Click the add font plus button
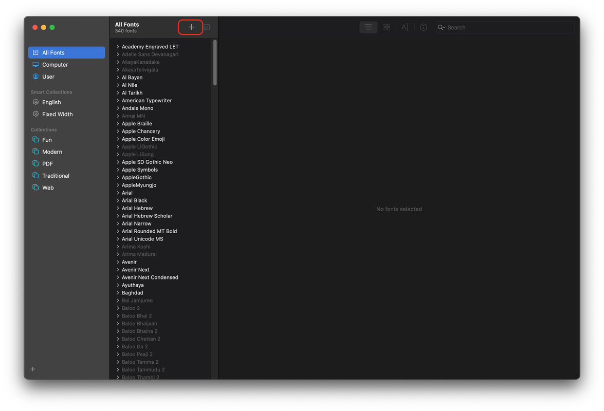Viewport: 604px width, 411px height. [x=191, y=27]
